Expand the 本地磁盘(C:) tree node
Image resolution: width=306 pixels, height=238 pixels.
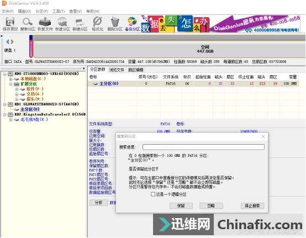tap(10, 79)
